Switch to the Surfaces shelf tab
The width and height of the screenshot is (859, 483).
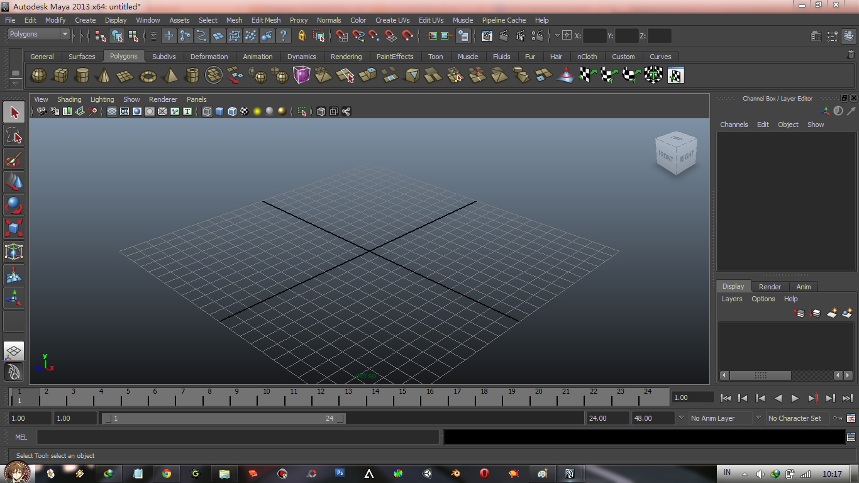(82, 56)
